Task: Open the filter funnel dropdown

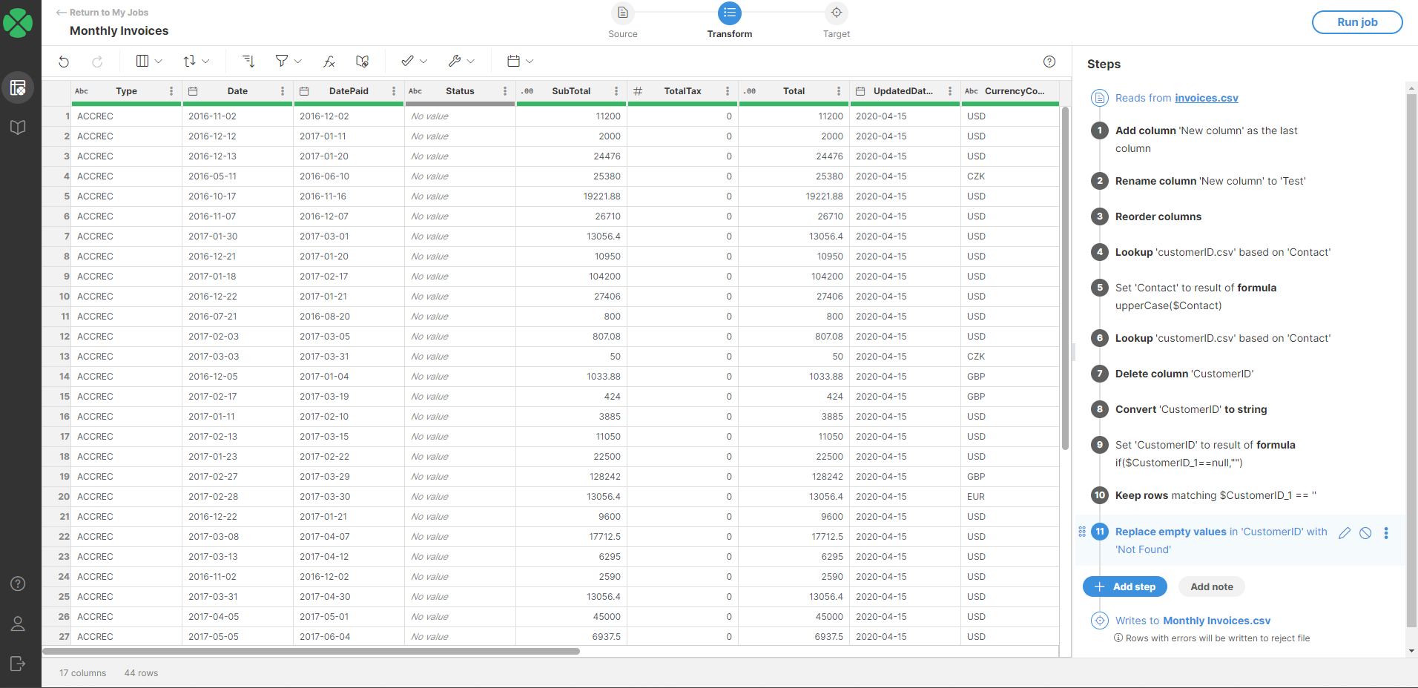Action: [x=288, y=62]
